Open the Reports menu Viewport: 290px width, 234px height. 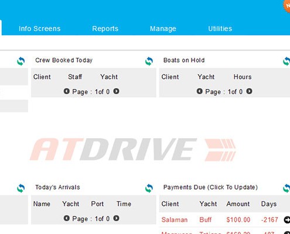tap(105, 29)
